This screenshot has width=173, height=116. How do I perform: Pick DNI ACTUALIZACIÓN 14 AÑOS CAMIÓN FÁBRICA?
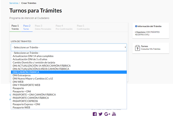click(69, 66)
